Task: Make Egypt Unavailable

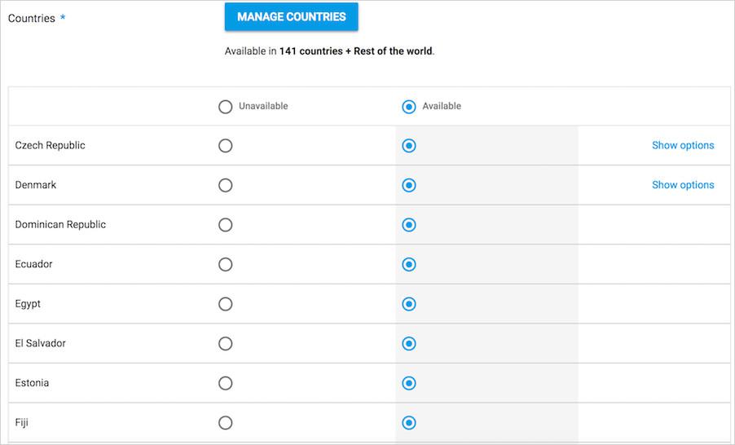Action: click(226, 304)
